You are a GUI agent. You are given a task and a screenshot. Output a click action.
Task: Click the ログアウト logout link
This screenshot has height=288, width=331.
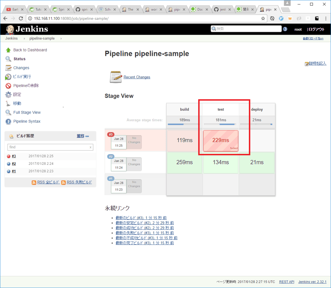pos(316,29)
